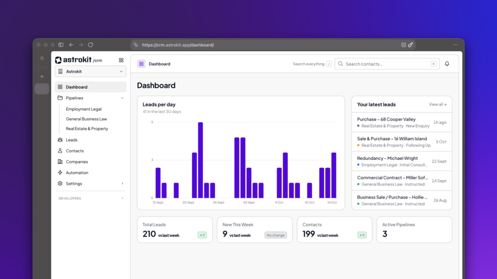
Task: Open the Real Estate & Property pipeline
Action: 87,129
